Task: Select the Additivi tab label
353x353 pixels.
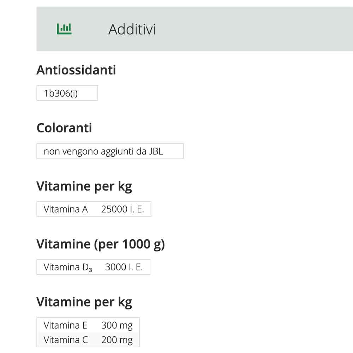Action: (132, 30)
